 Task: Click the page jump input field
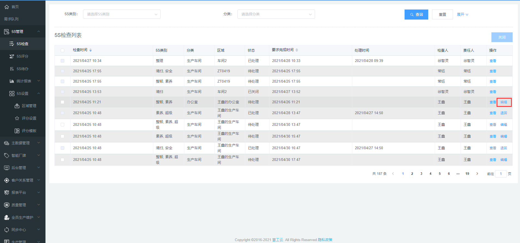501,174
